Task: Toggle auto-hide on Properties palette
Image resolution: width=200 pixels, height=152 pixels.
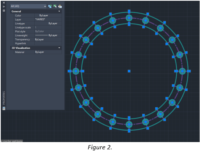Action: (4, 6)
